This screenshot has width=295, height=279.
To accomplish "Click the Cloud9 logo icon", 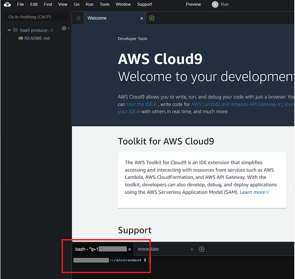I will pos(8,4).
